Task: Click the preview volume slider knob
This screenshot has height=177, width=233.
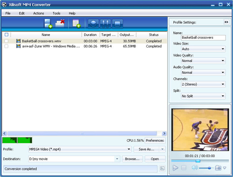Action: [x=209, y=168]
